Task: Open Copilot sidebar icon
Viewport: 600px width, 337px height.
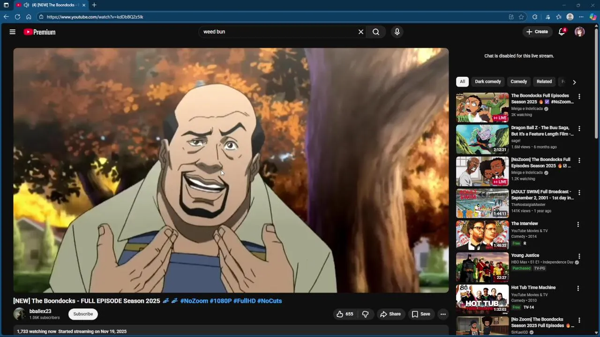Action: [593, 17]
